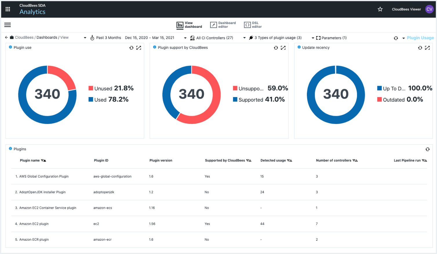The height and width of the screenshot is (254, 437).
Task: Mark page as favorite with star icon
Action: click(380, 9)
